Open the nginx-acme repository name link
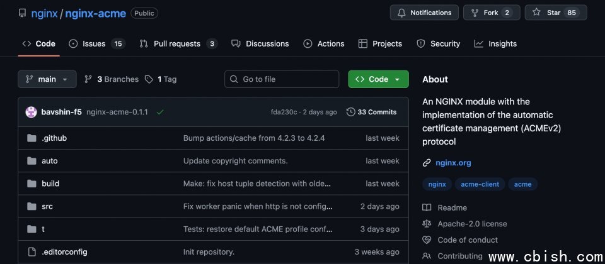The height and width of the screenshot is (264, 605). click(x=96, y=13)
